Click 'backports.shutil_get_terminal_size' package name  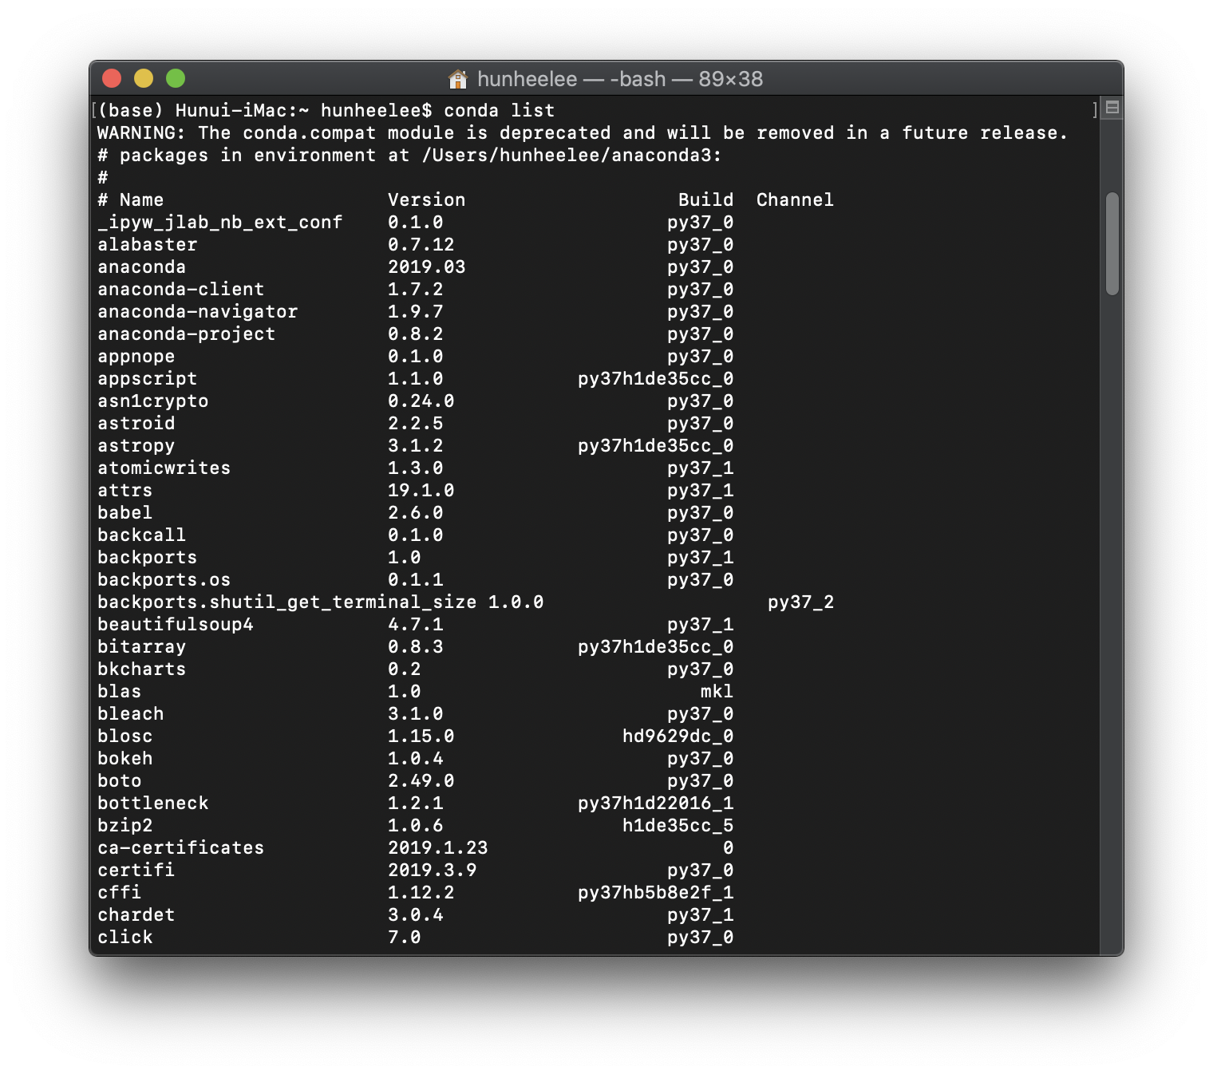click(x=287, y=602)
